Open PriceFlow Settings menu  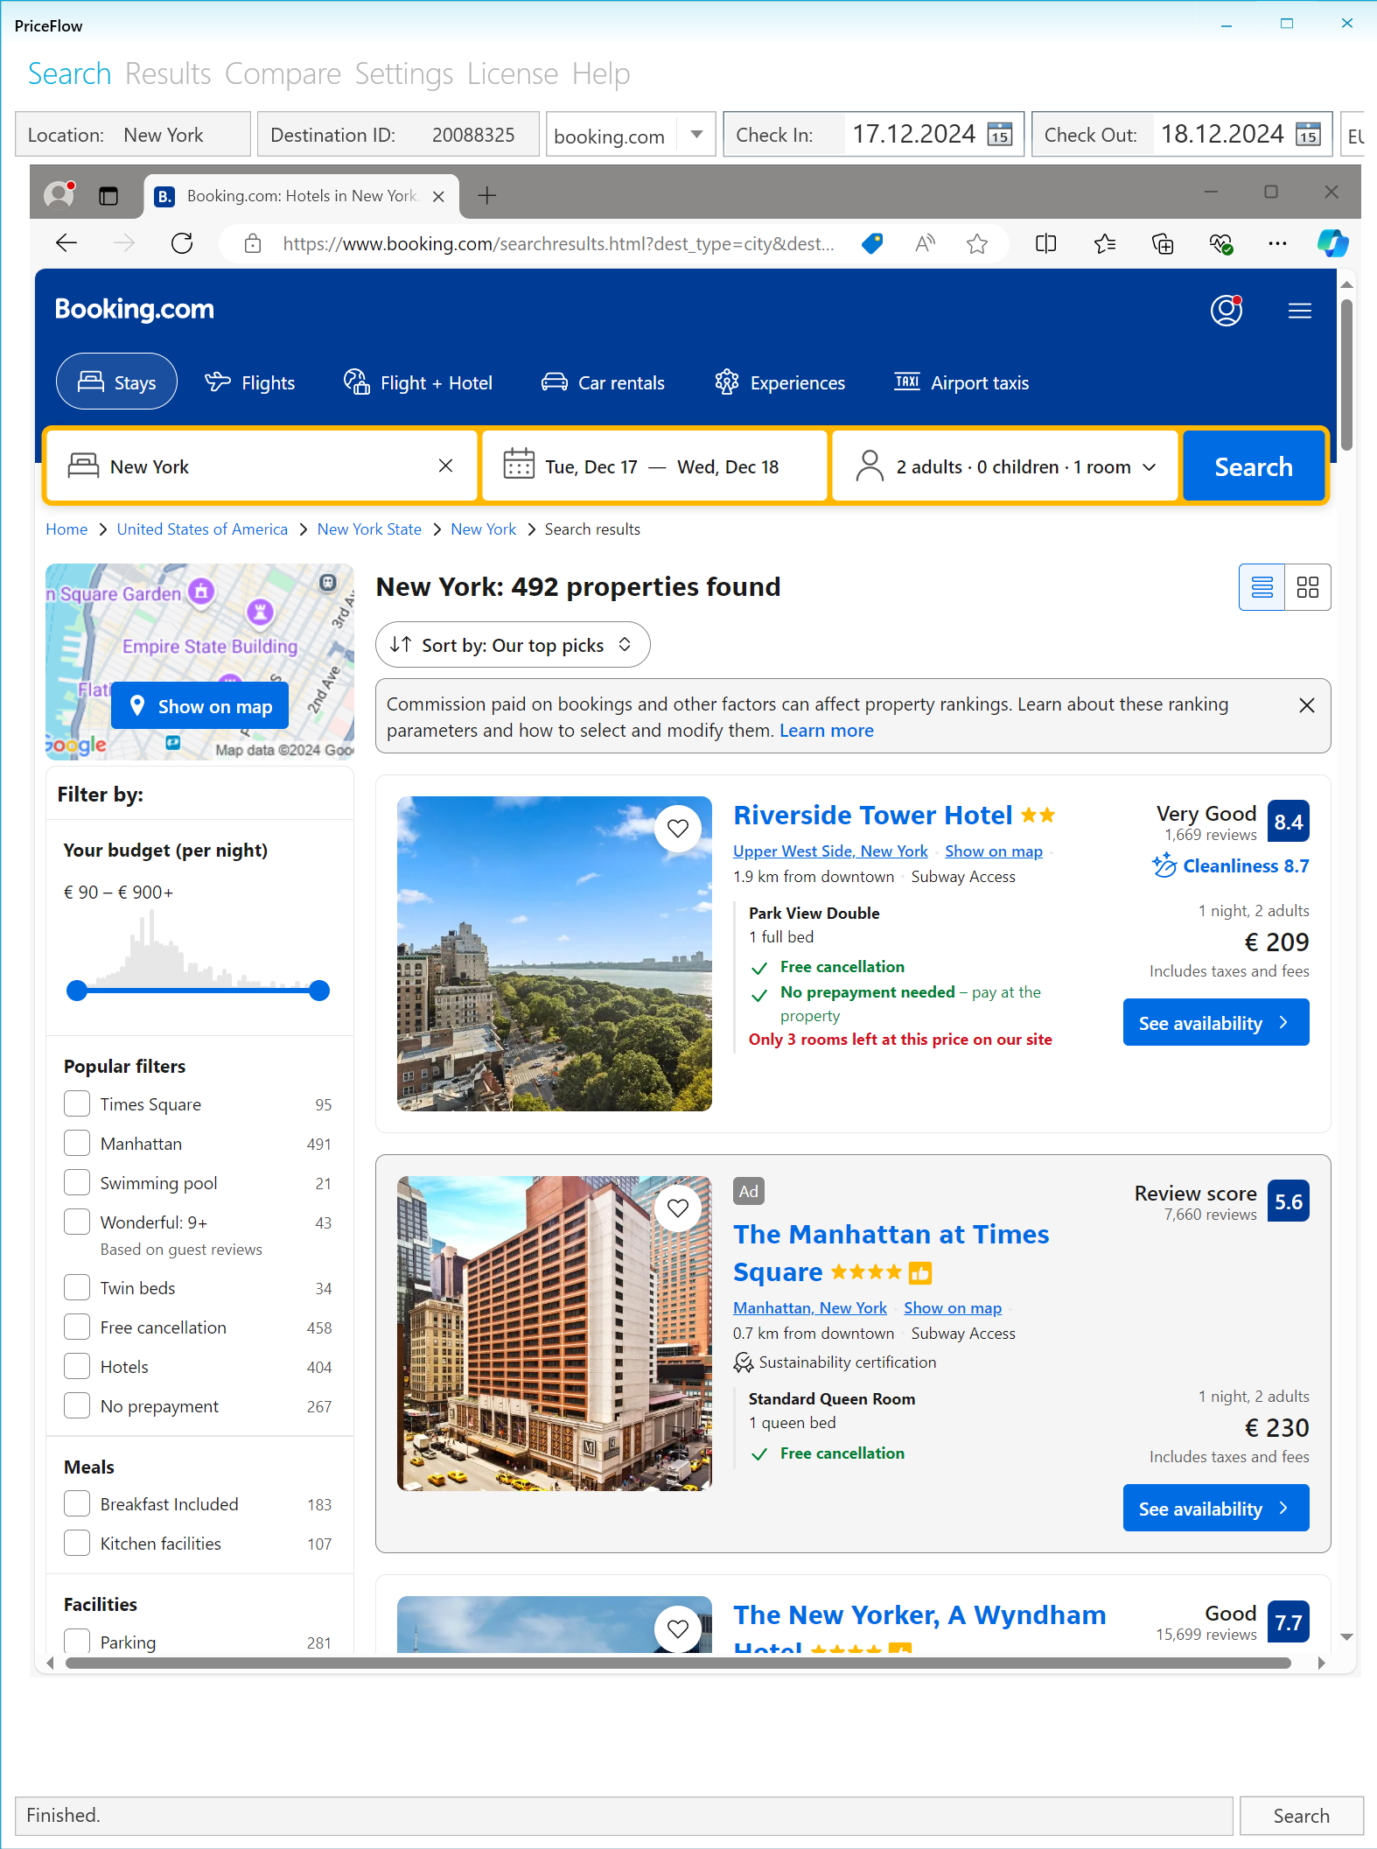tap(404, 74)
